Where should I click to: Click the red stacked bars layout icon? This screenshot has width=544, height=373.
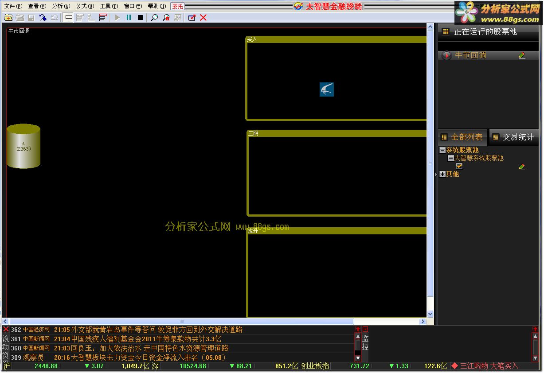103,18
